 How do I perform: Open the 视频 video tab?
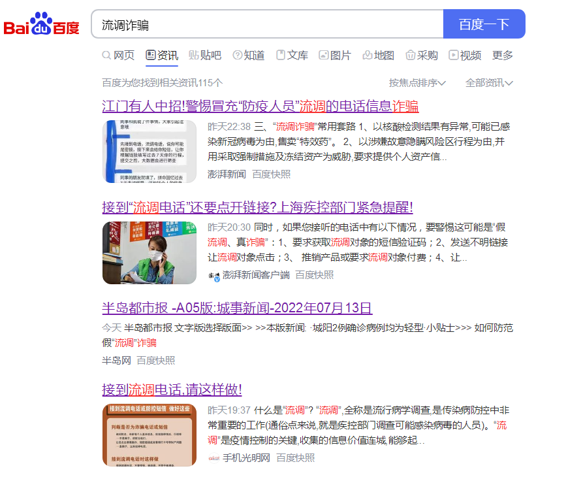point(465,56)
